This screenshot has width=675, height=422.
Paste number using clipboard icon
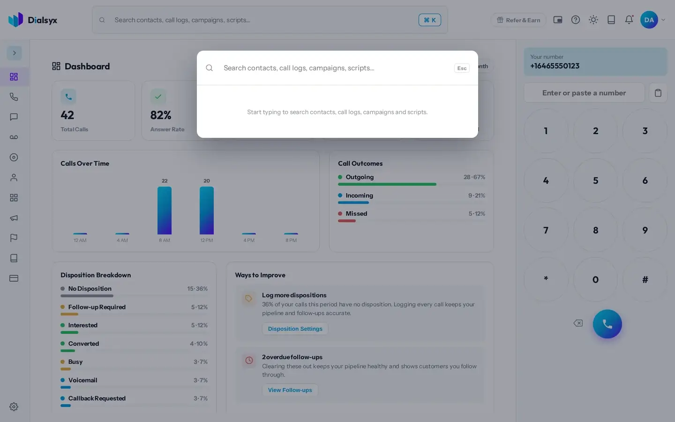tap(658, 93)
